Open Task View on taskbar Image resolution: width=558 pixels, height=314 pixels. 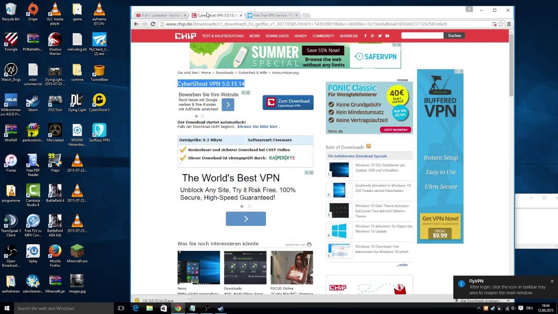point(121,308)
